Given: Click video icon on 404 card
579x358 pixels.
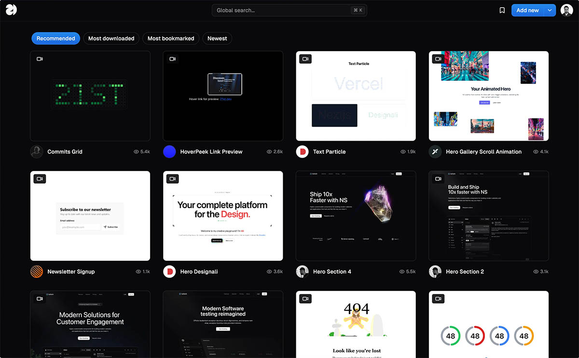Looking at the screenshot, I should pyautogui.click(x=305, y=299).
